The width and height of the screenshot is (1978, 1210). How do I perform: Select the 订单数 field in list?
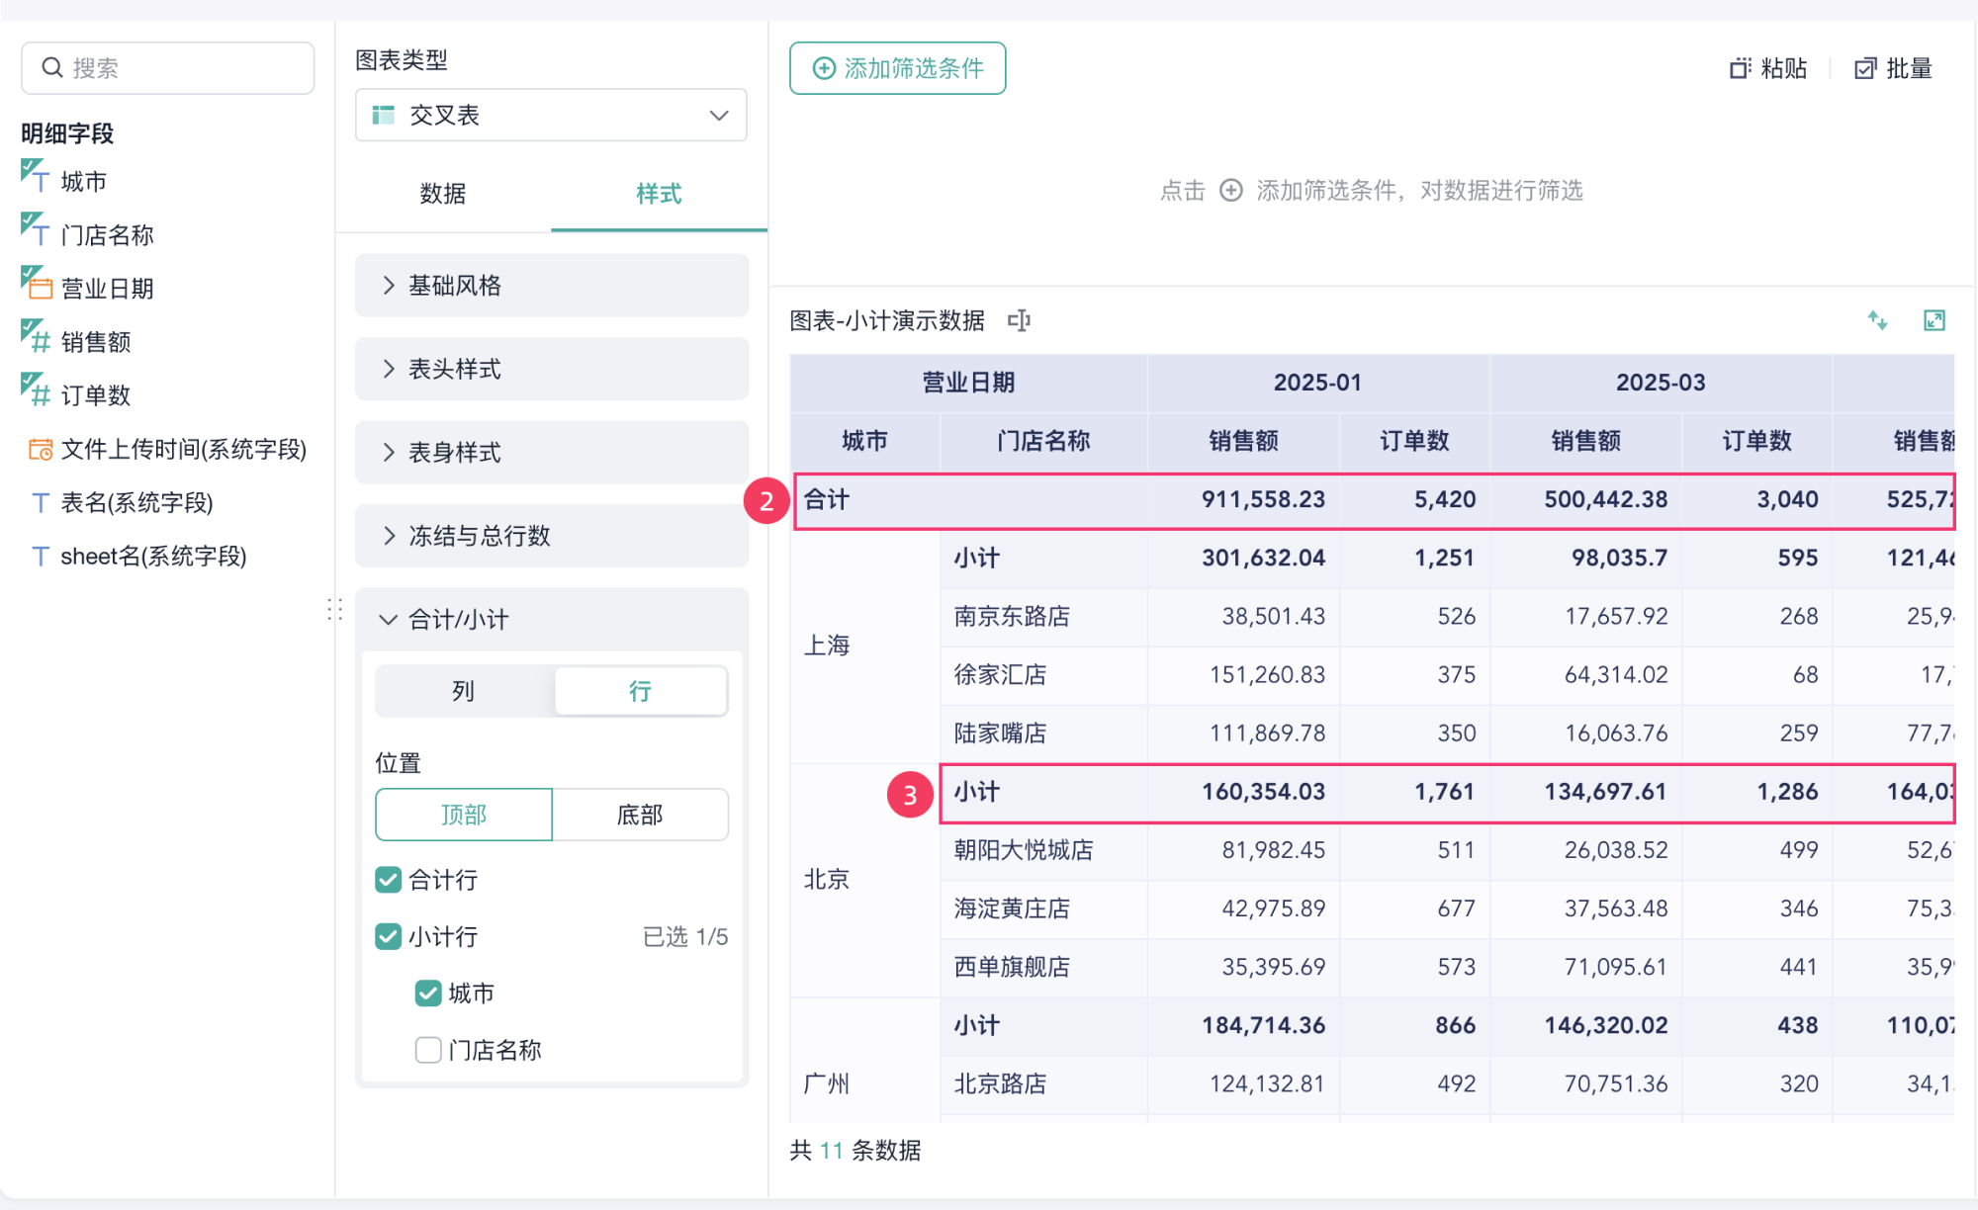pos(96,395)
